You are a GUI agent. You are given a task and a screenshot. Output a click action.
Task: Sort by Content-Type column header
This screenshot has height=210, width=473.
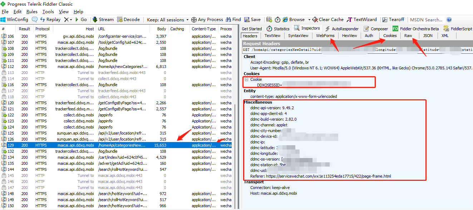pos(204,29)
